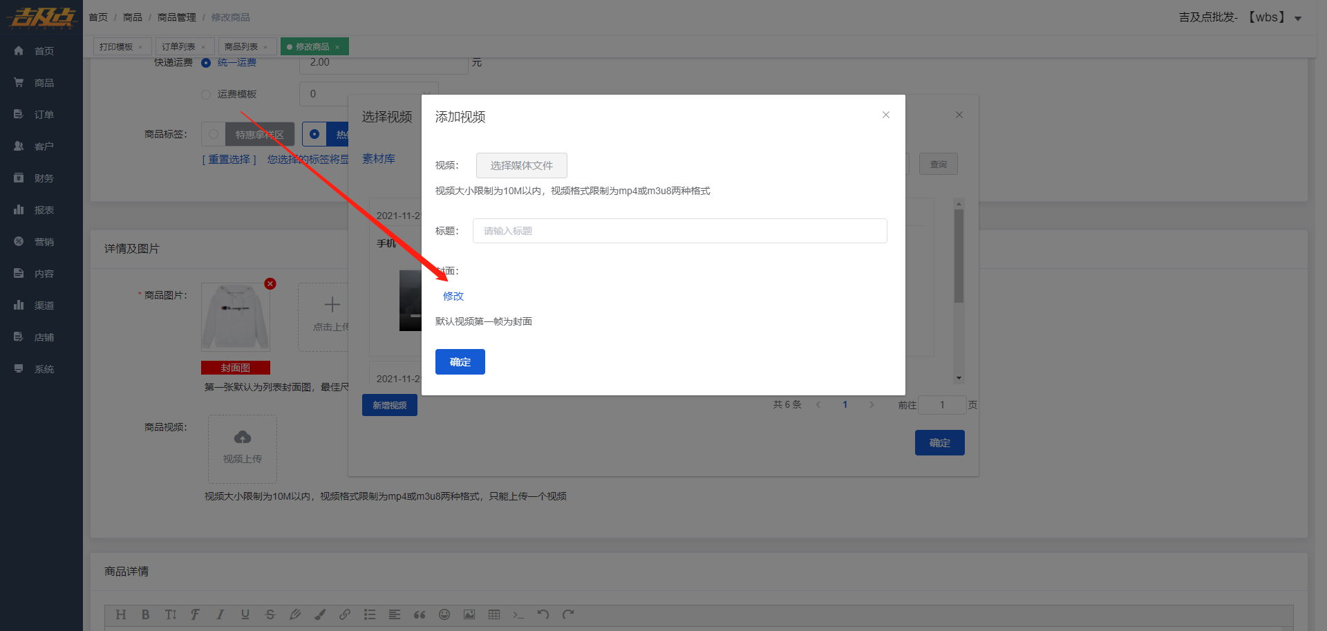Click the video list scrollbar
Screen dimensions: 1327x631
959,256
